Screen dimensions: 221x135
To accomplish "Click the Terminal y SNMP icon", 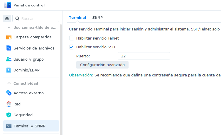I will point(9,126).
